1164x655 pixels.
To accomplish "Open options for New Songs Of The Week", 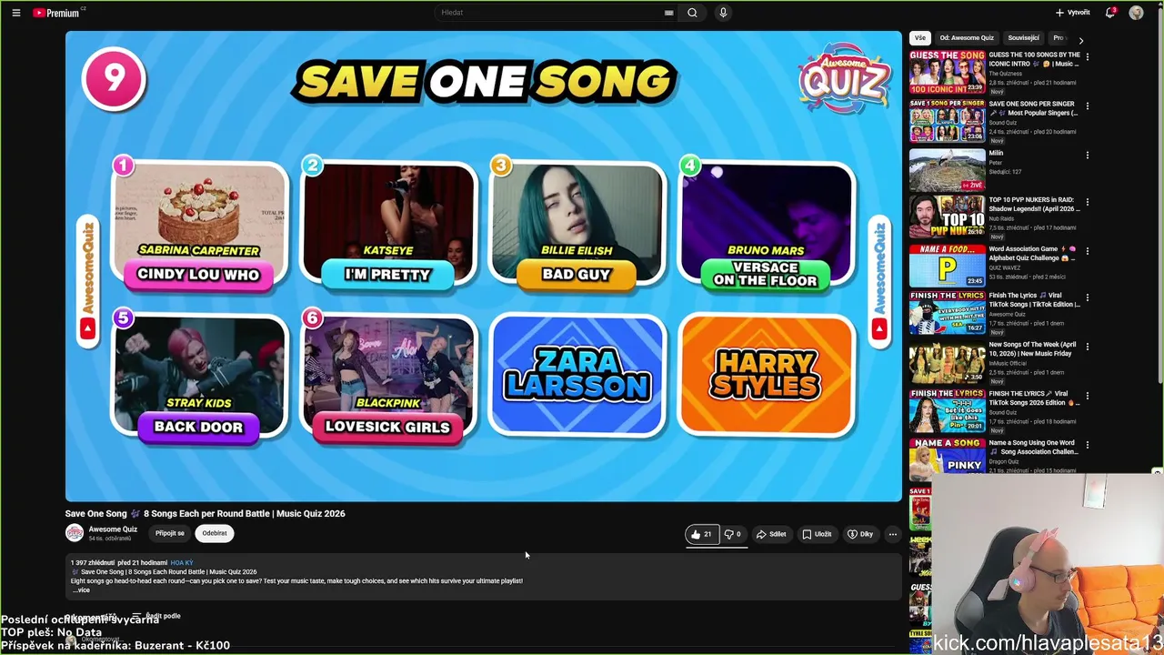I will 1087,346.
